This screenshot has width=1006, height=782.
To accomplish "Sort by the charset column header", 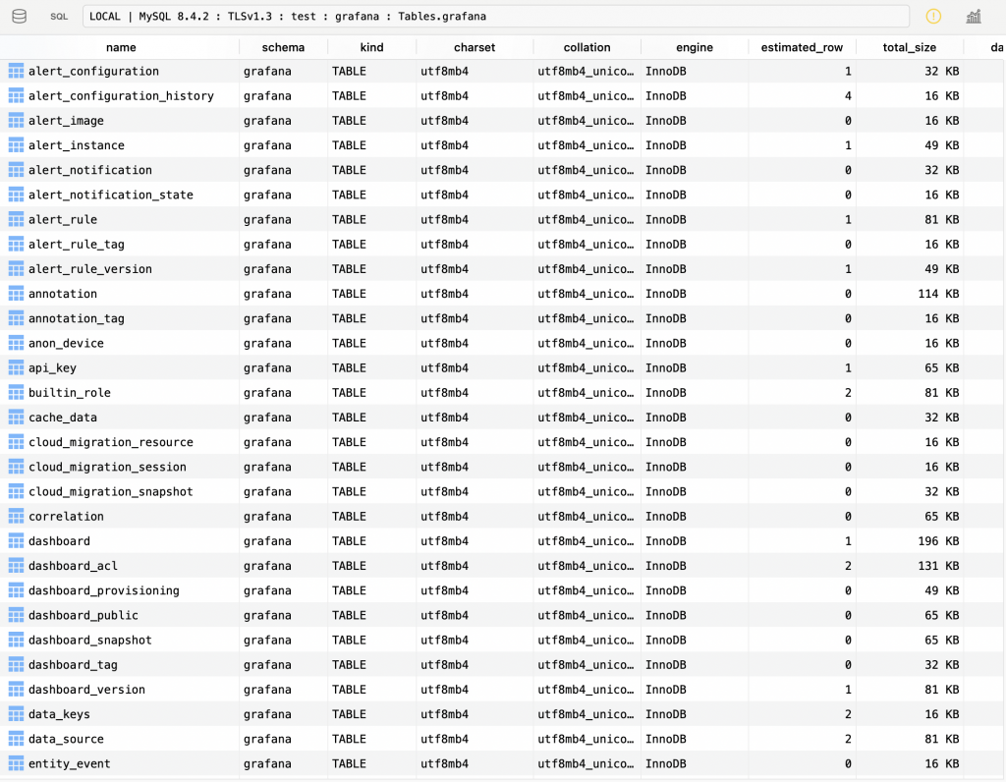I will pyautogui.click(x=475, y=47).
